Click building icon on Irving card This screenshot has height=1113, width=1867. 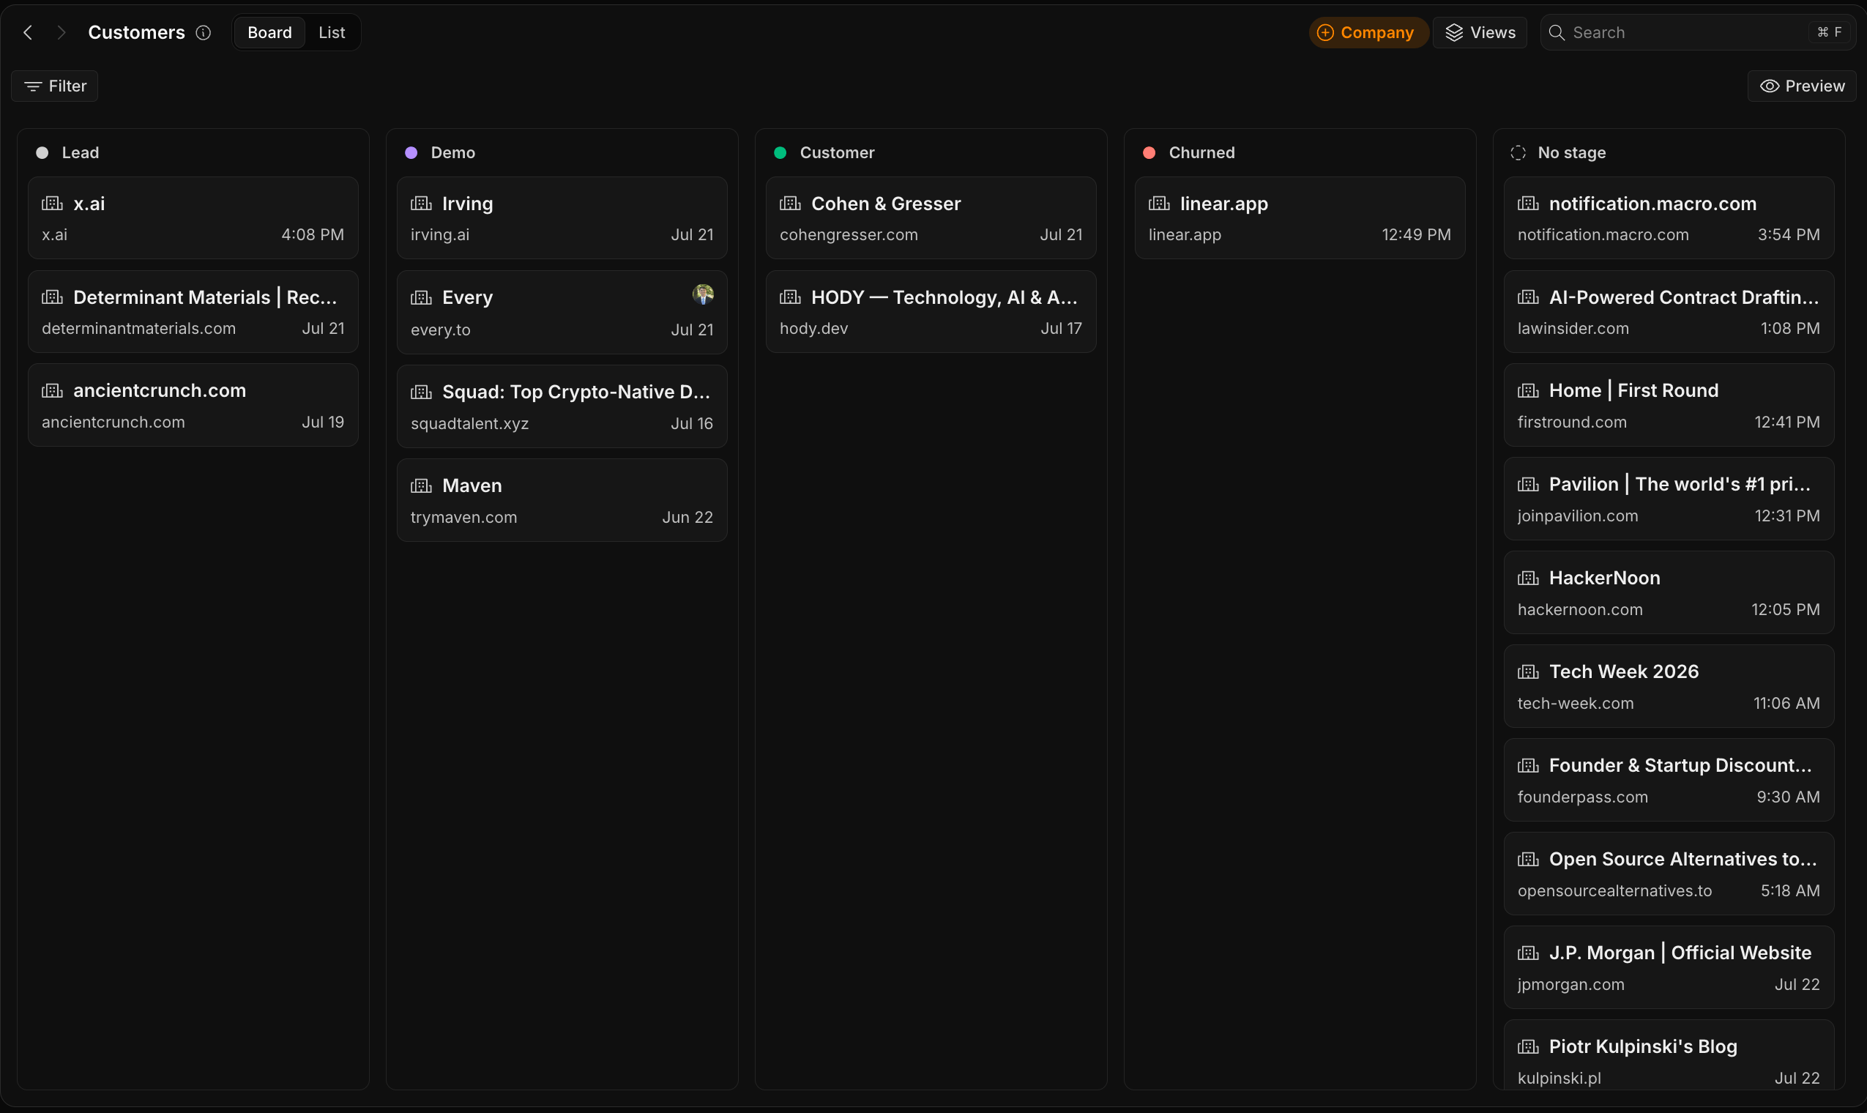pyautogui.click(x=422, y=204)
